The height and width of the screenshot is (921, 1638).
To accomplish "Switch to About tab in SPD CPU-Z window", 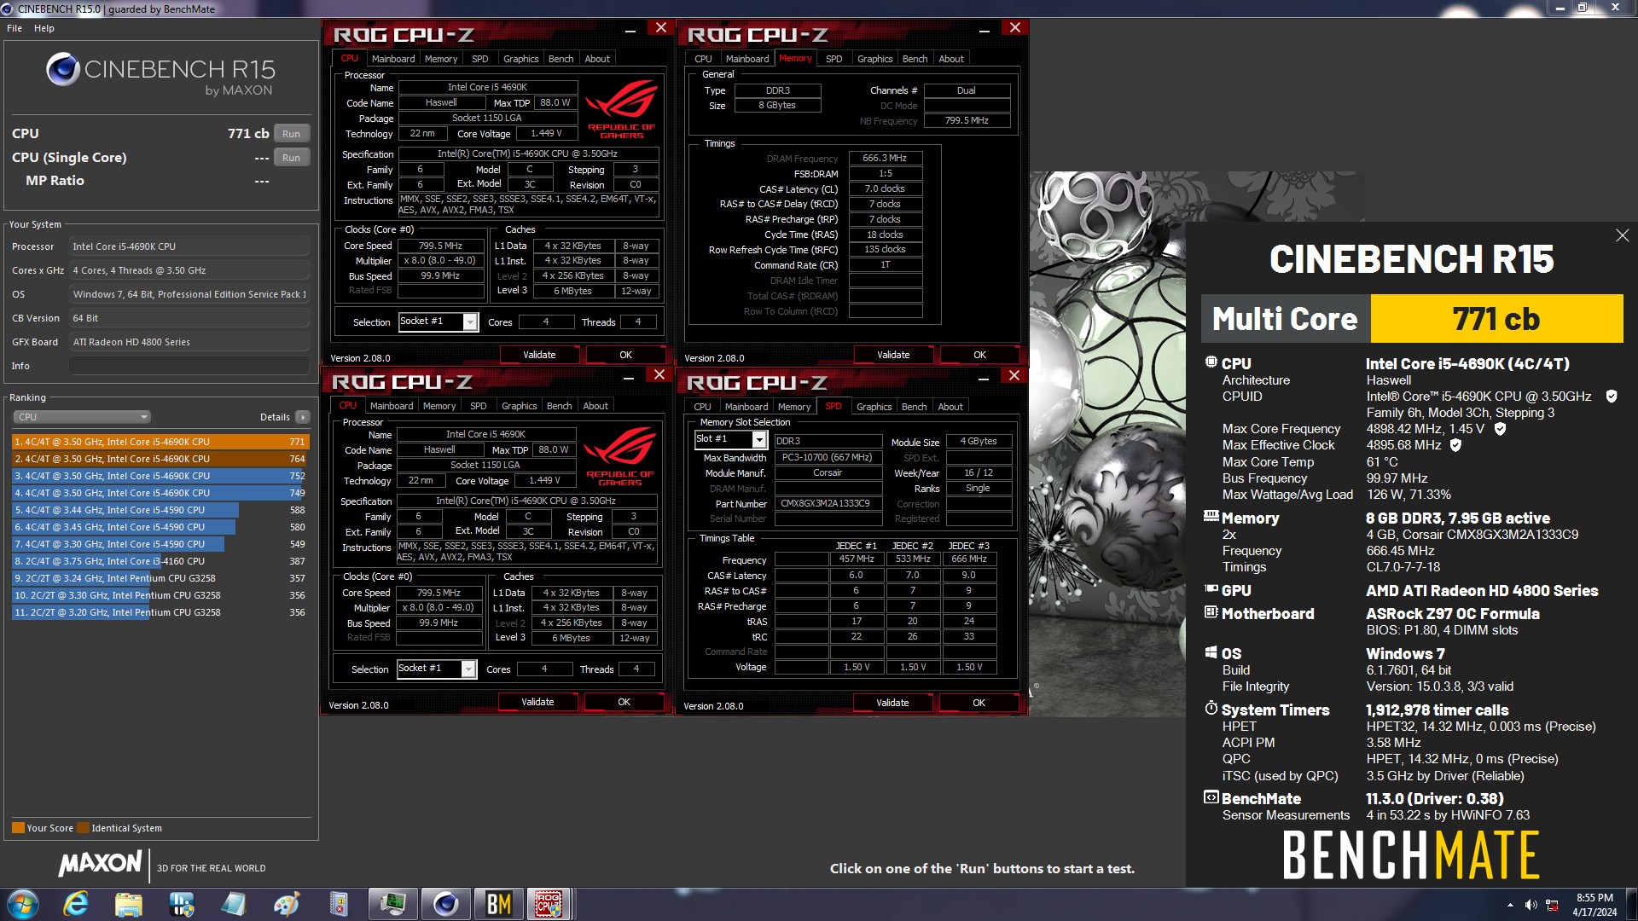I will (x=950, y=407).
